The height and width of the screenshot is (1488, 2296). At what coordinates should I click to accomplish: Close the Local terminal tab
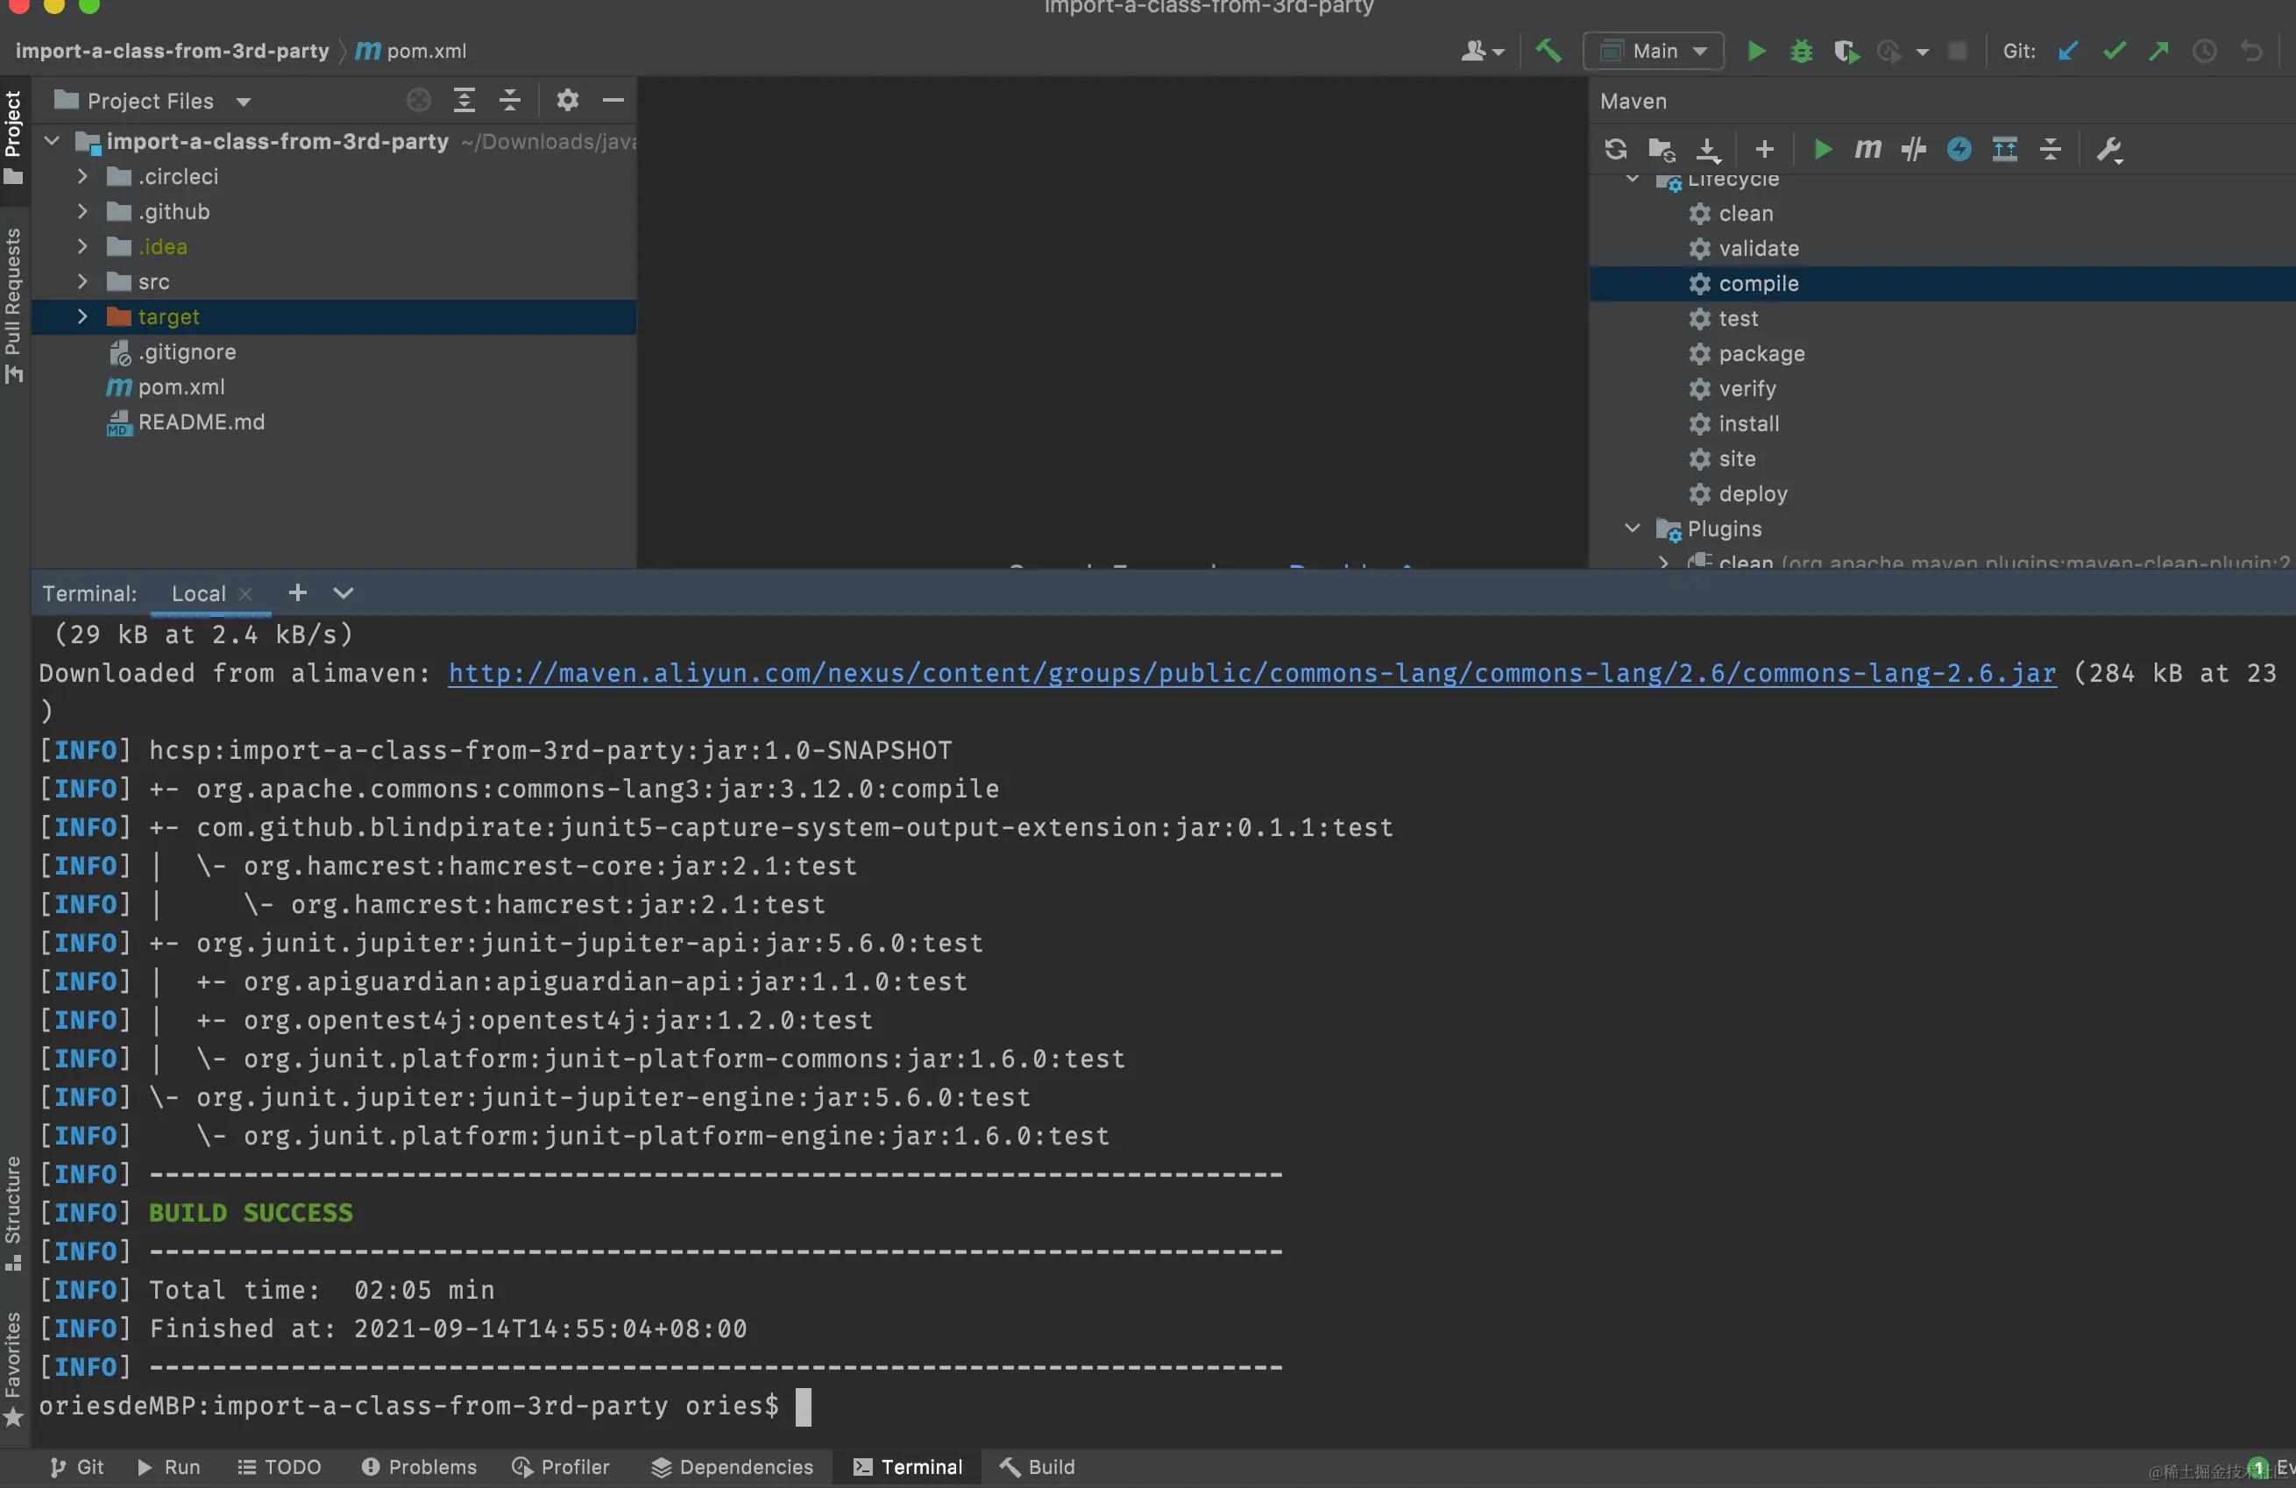pos(245,594)
